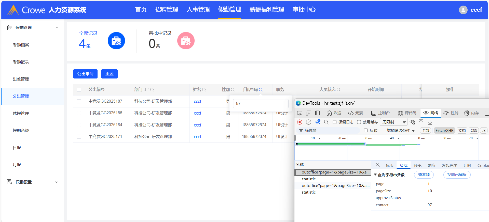Check the row for 中竞发GC2025187
489x222 pixels.
pyautogui.click(x=79, y=101)
